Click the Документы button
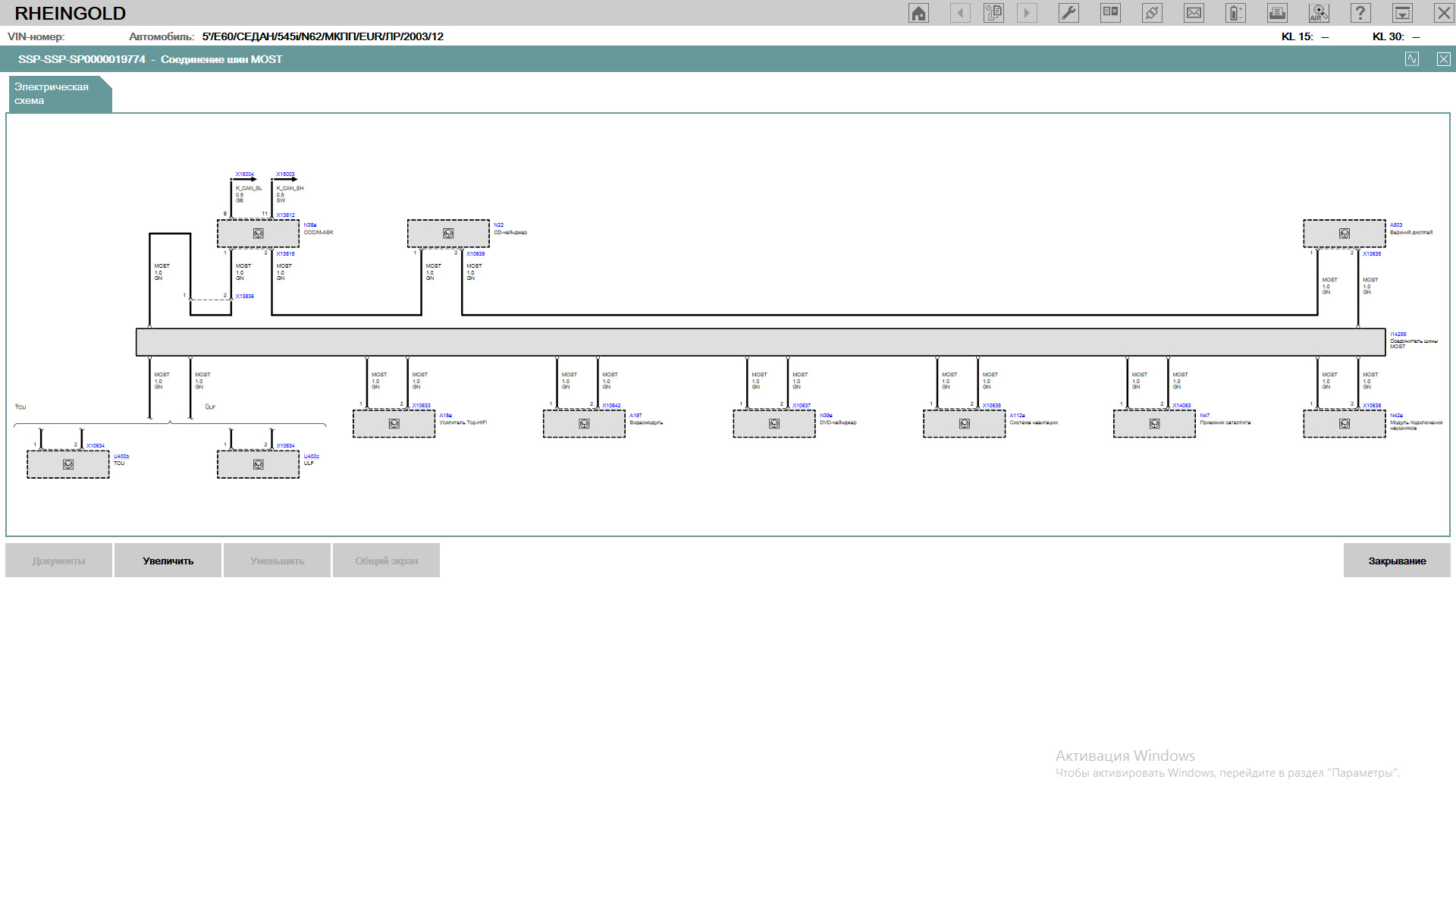 point(58,561)
